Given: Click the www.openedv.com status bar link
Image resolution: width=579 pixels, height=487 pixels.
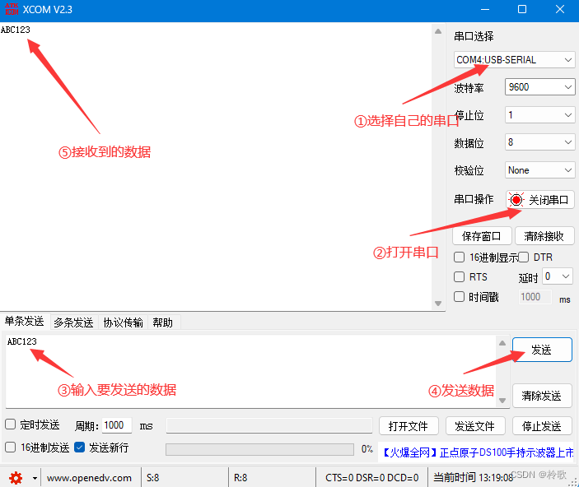Looking at the screenshot, I should click(x=89, y=478).
